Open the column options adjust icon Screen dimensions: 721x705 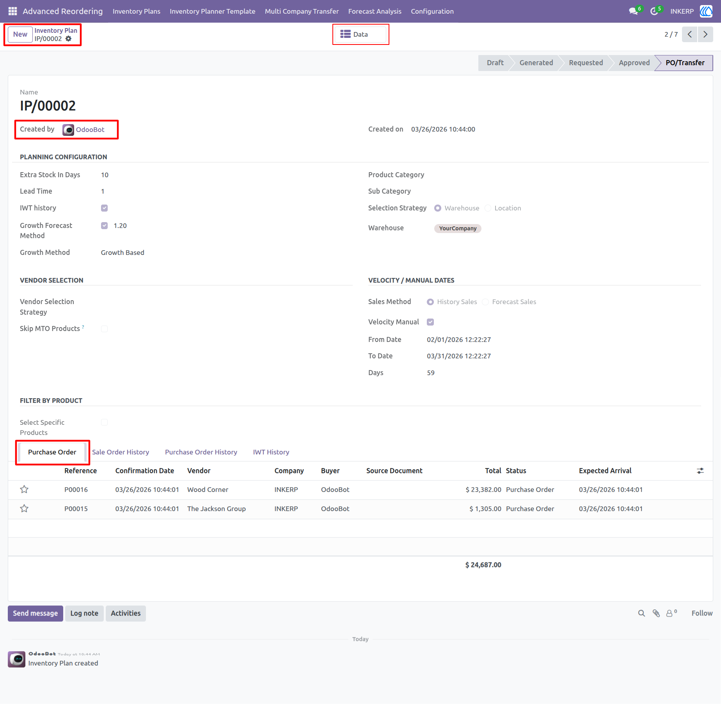click(x=700, y=471)
